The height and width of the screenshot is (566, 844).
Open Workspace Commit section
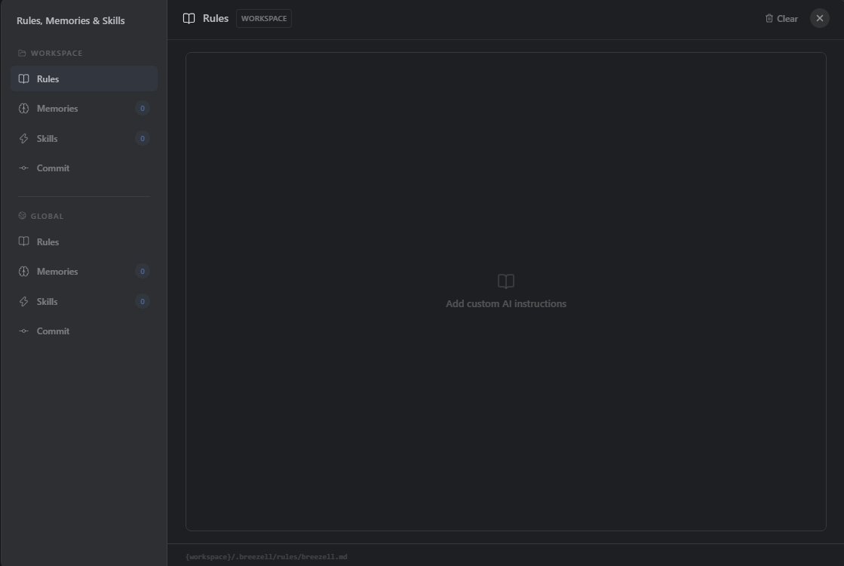coord(84,168)
